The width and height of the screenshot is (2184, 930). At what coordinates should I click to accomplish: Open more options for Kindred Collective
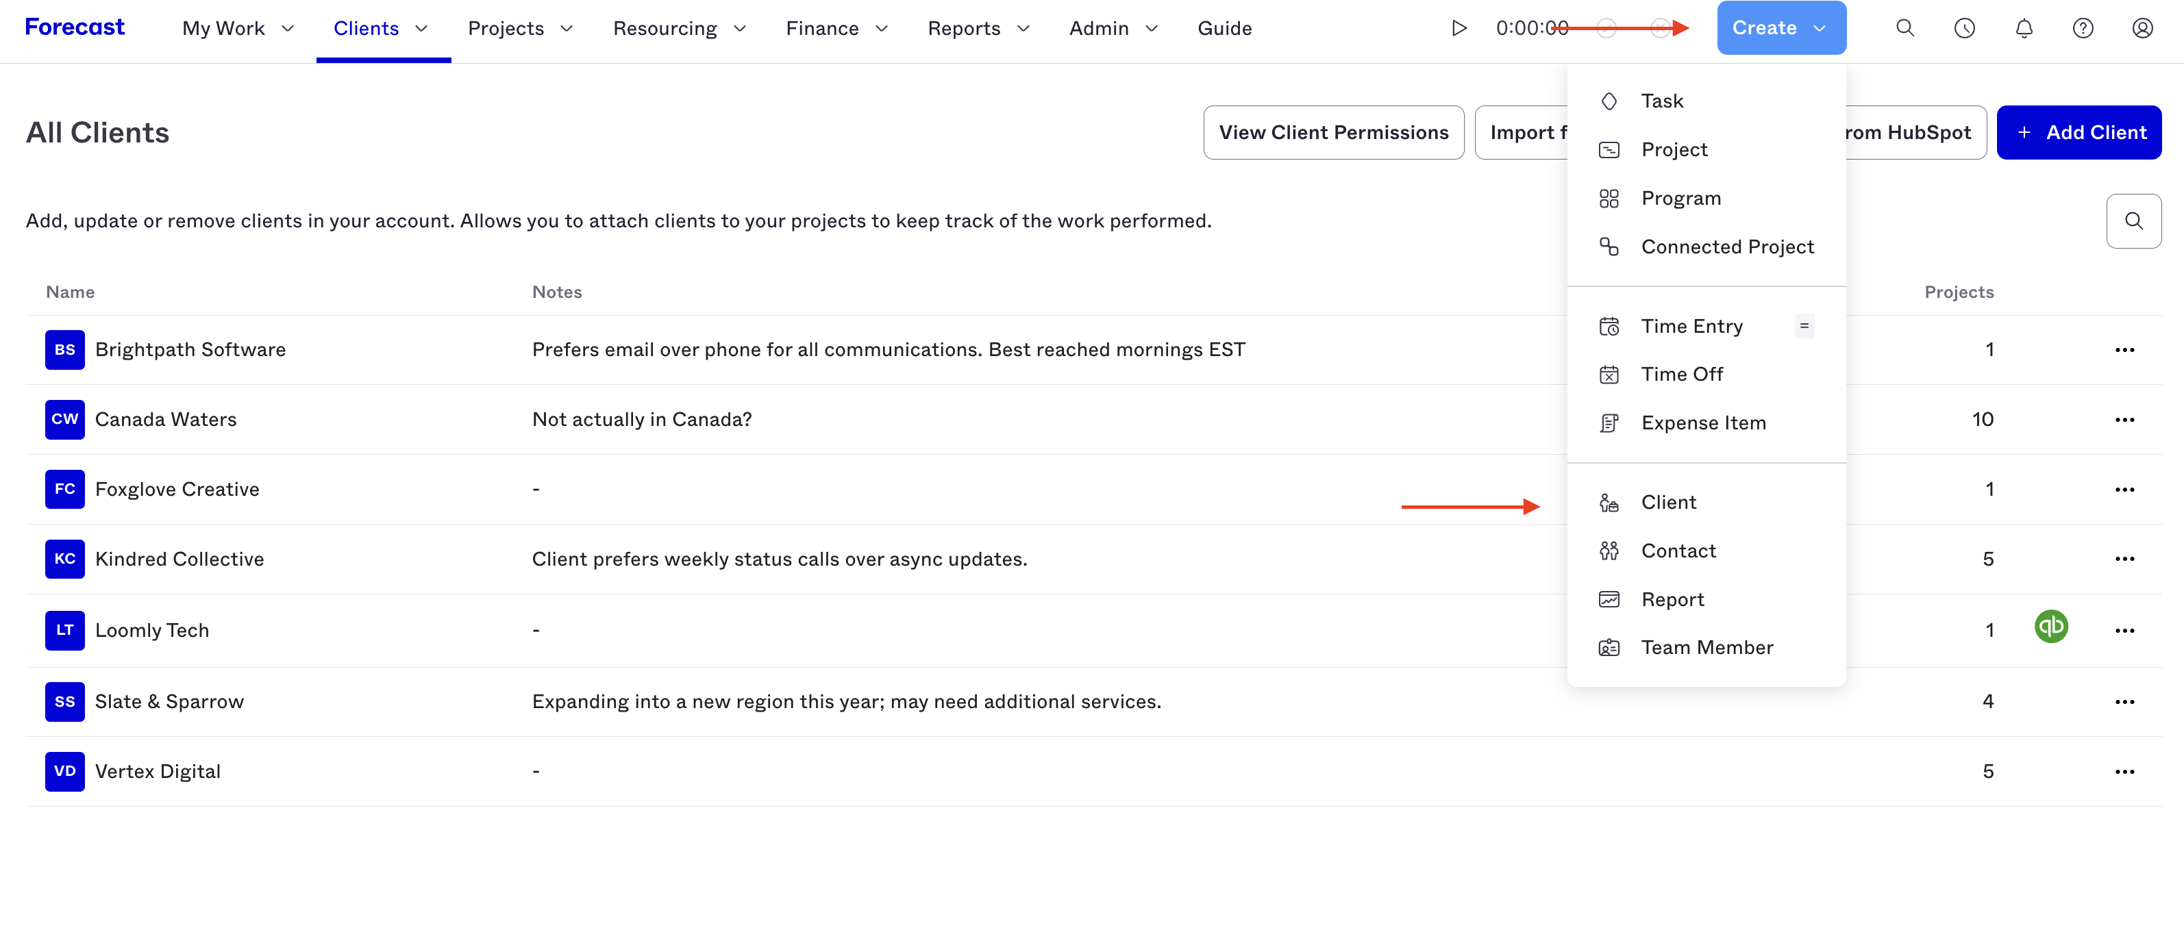pyautogui.click(x=2124, y=559)
